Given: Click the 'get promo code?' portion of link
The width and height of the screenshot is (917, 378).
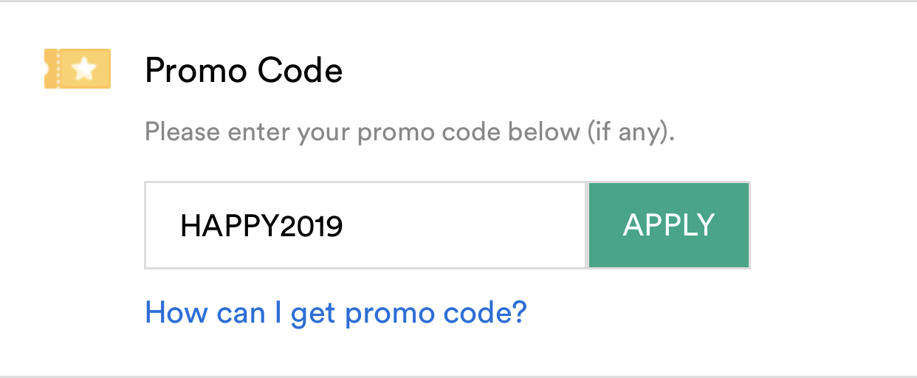Looking at the screenshot, I should tap(409, 313).
